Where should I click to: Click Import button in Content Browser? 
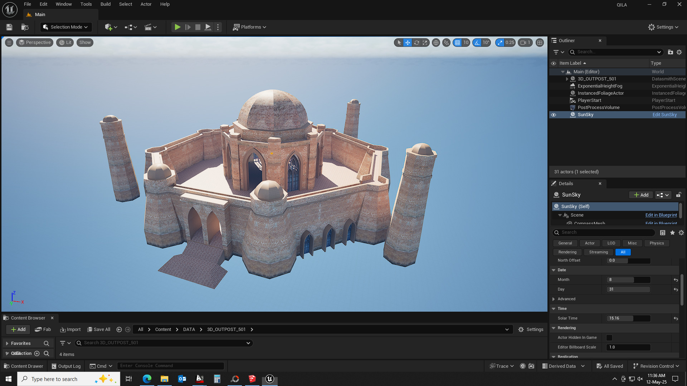pos(70,330)
